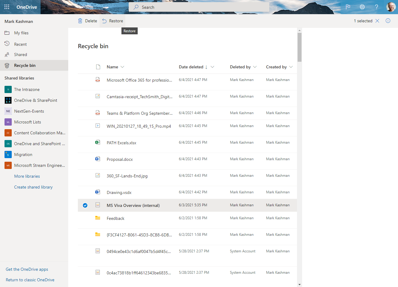The image size is (398, 287).
Task: Open the Date deleted column dropdown
Action: [212, 67]
